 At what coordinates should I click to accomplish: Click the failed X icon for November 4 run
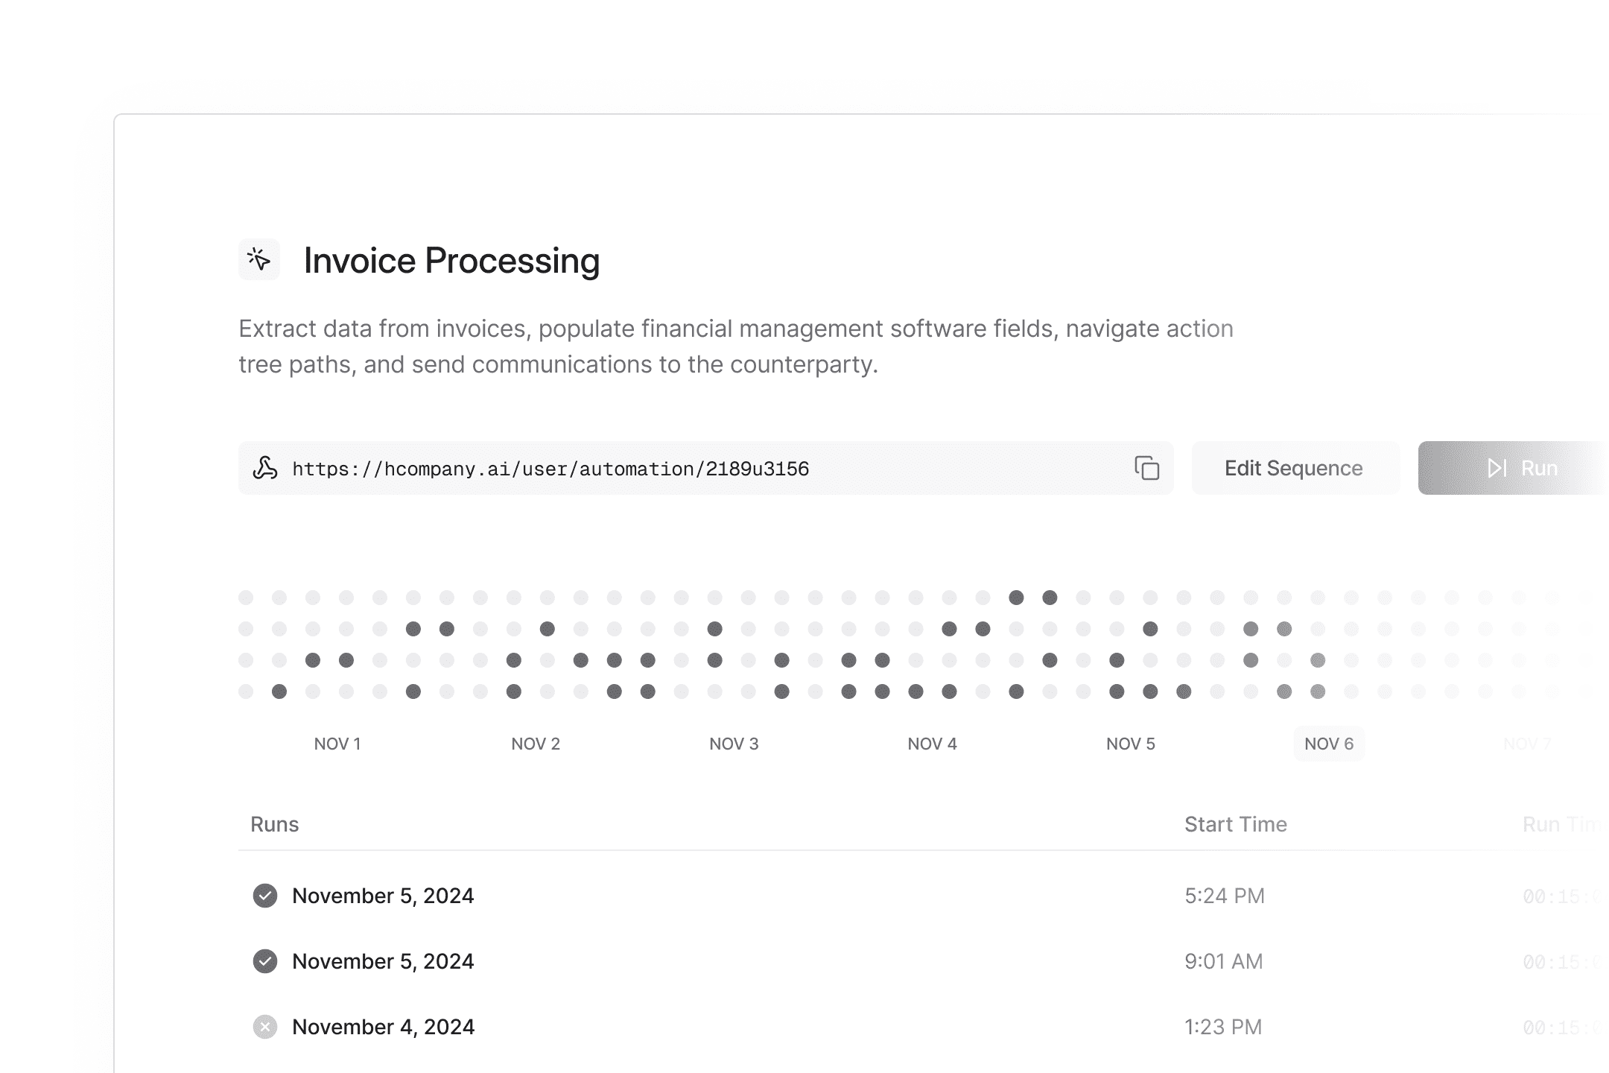click(x=265, y=1027)
